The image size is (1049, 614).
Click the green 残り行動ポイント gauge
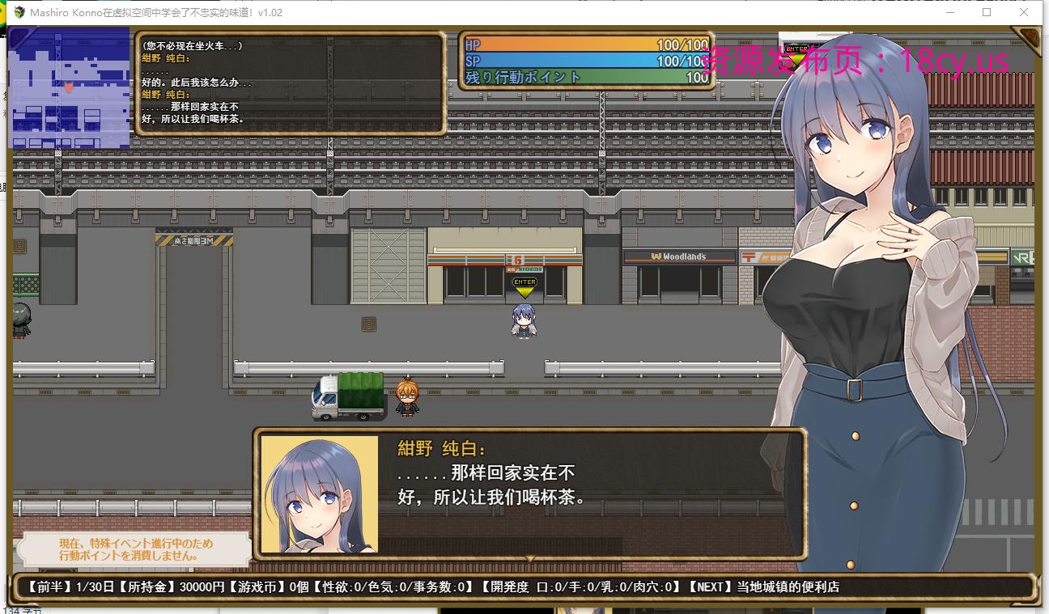[587, 78]
